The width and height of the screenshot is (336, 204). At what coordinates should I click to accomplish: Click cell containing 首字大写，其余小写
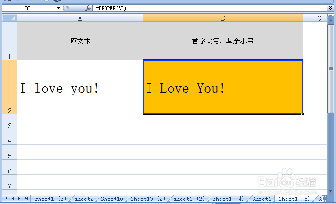point(223,41)
